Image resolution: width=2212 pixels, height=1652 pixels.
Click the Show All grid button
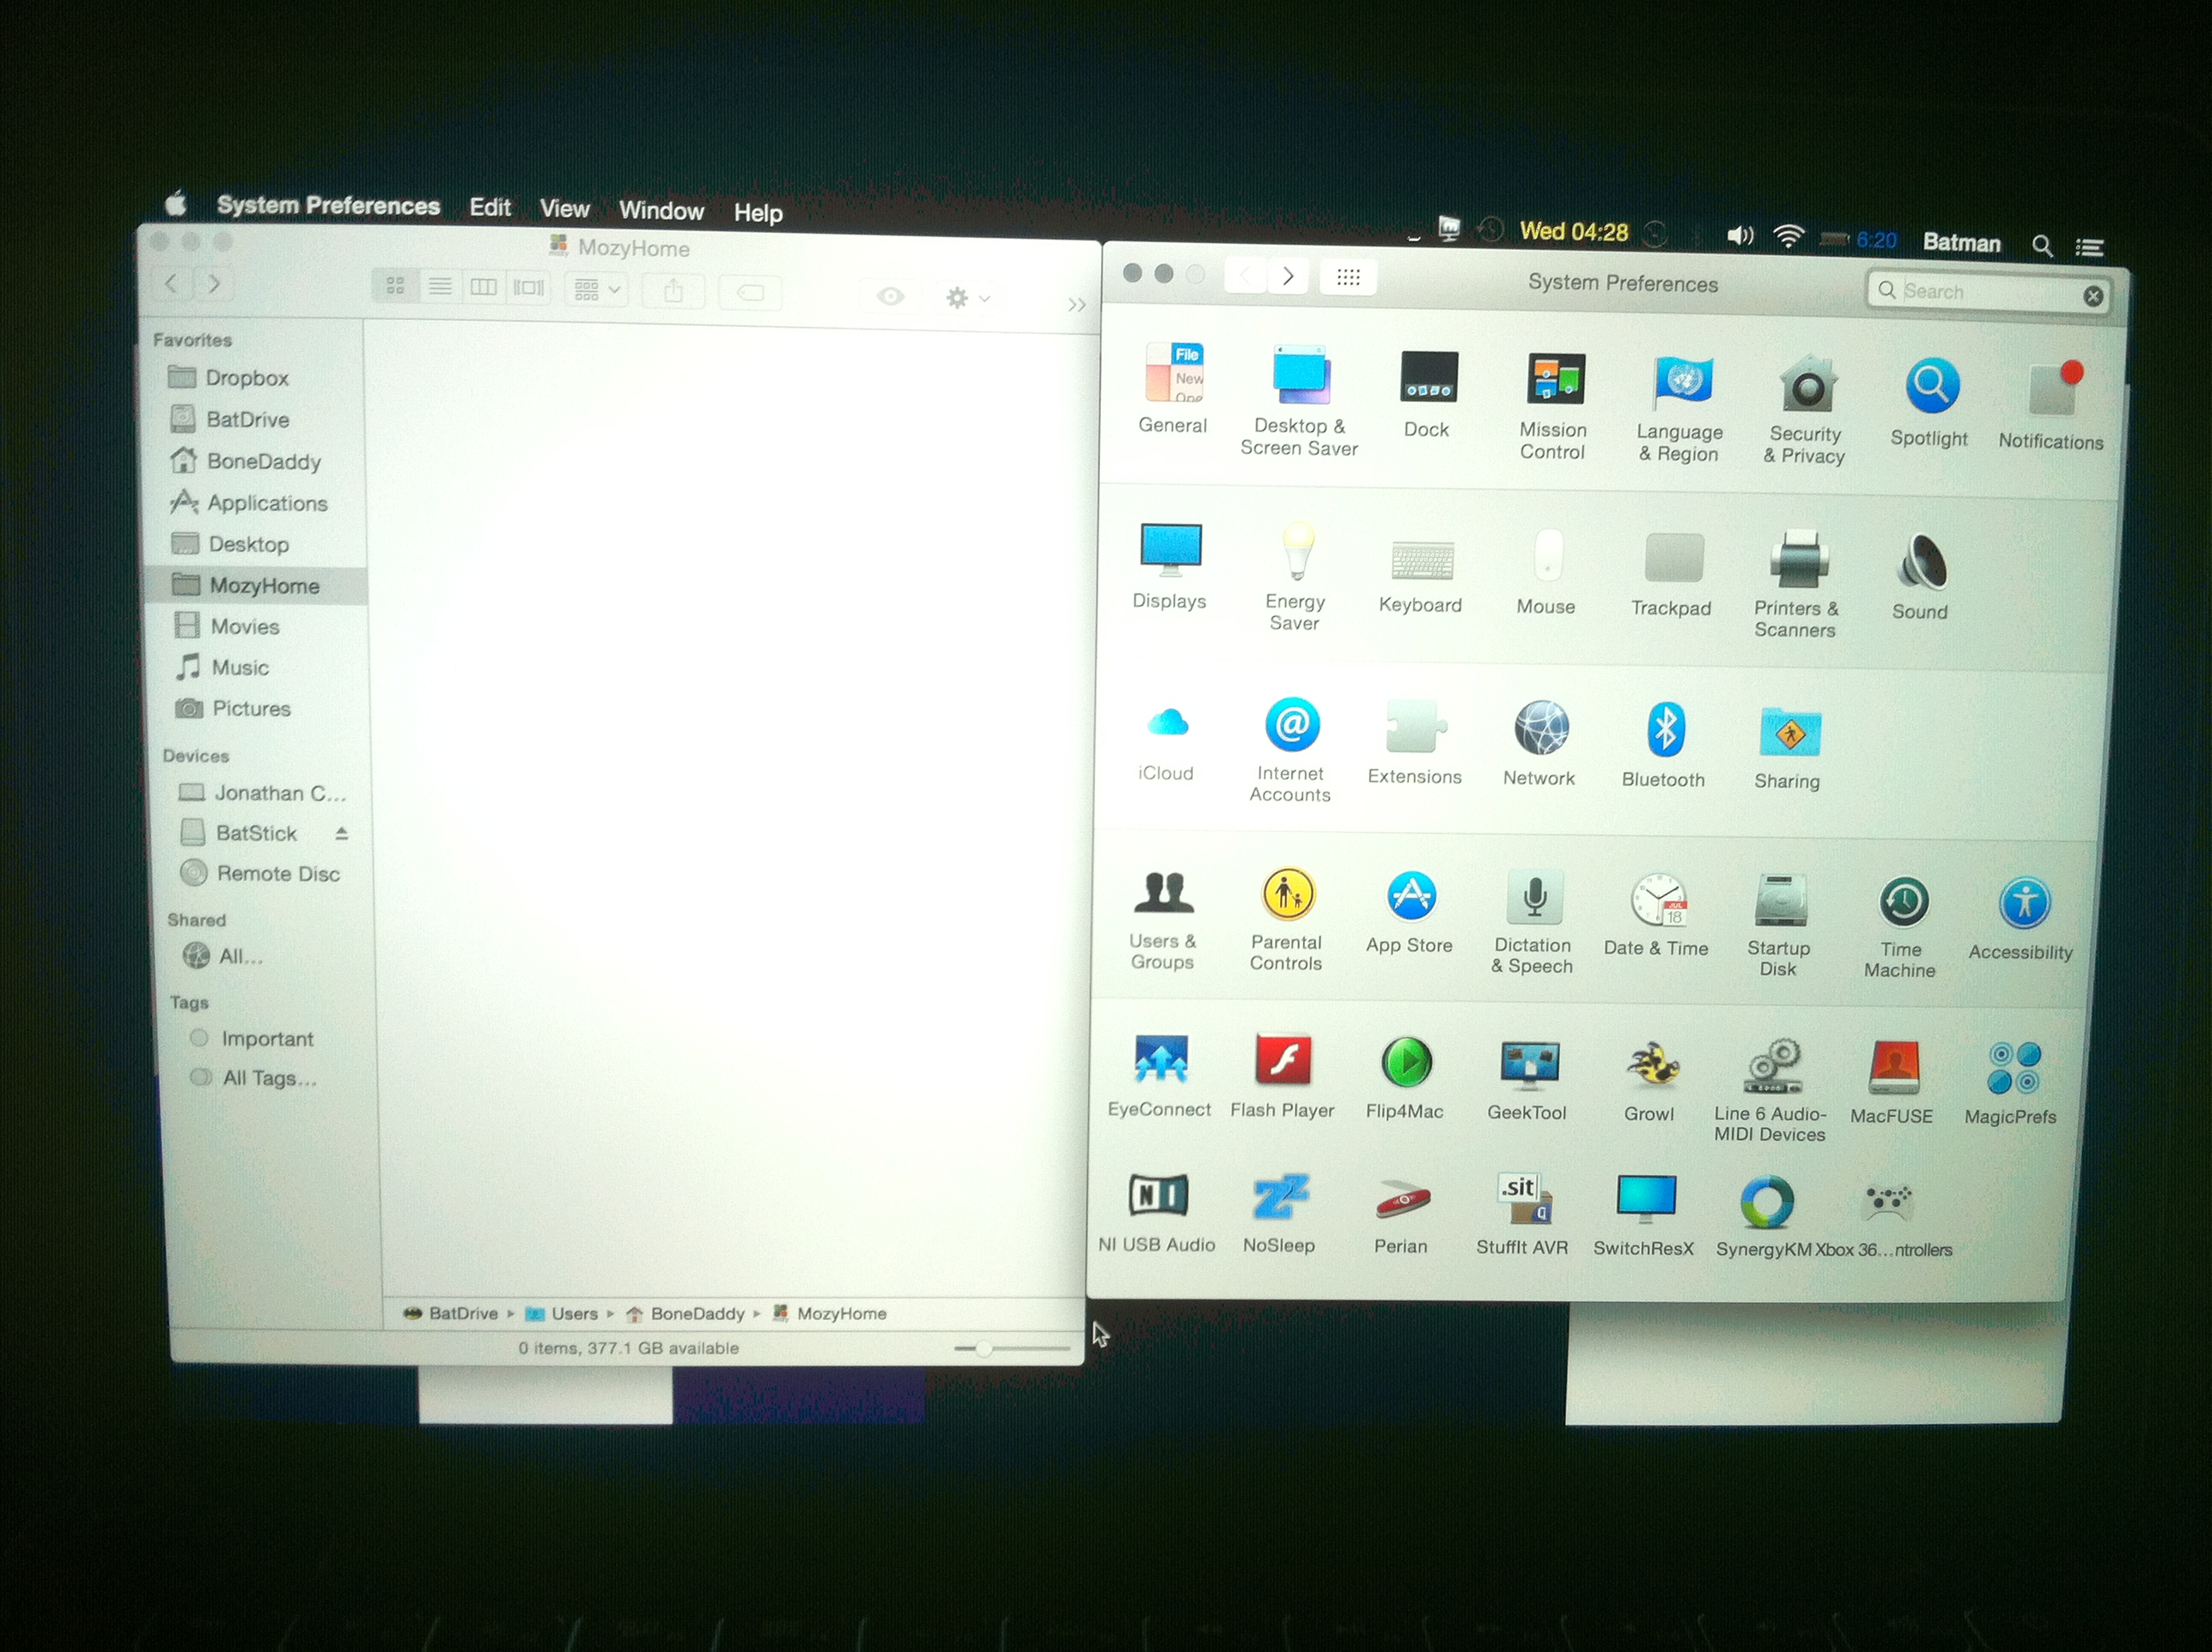(1347, 277)
